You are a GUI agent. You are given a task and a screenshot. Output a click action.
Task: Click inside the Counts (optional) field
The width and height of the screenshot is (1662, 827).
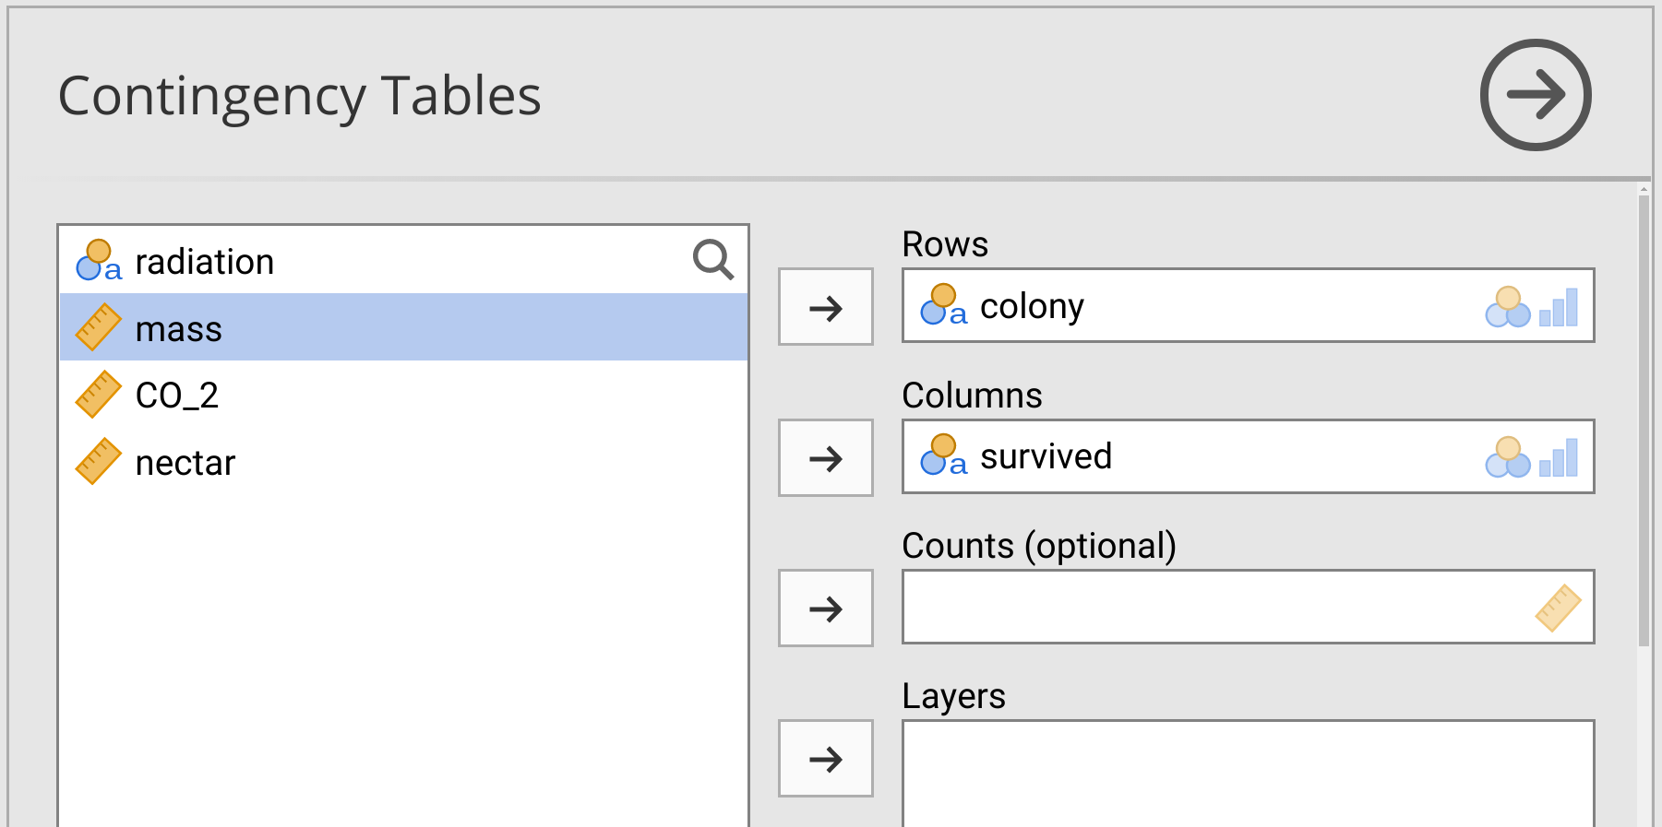pyautogui.click(x=1200, y=608)
